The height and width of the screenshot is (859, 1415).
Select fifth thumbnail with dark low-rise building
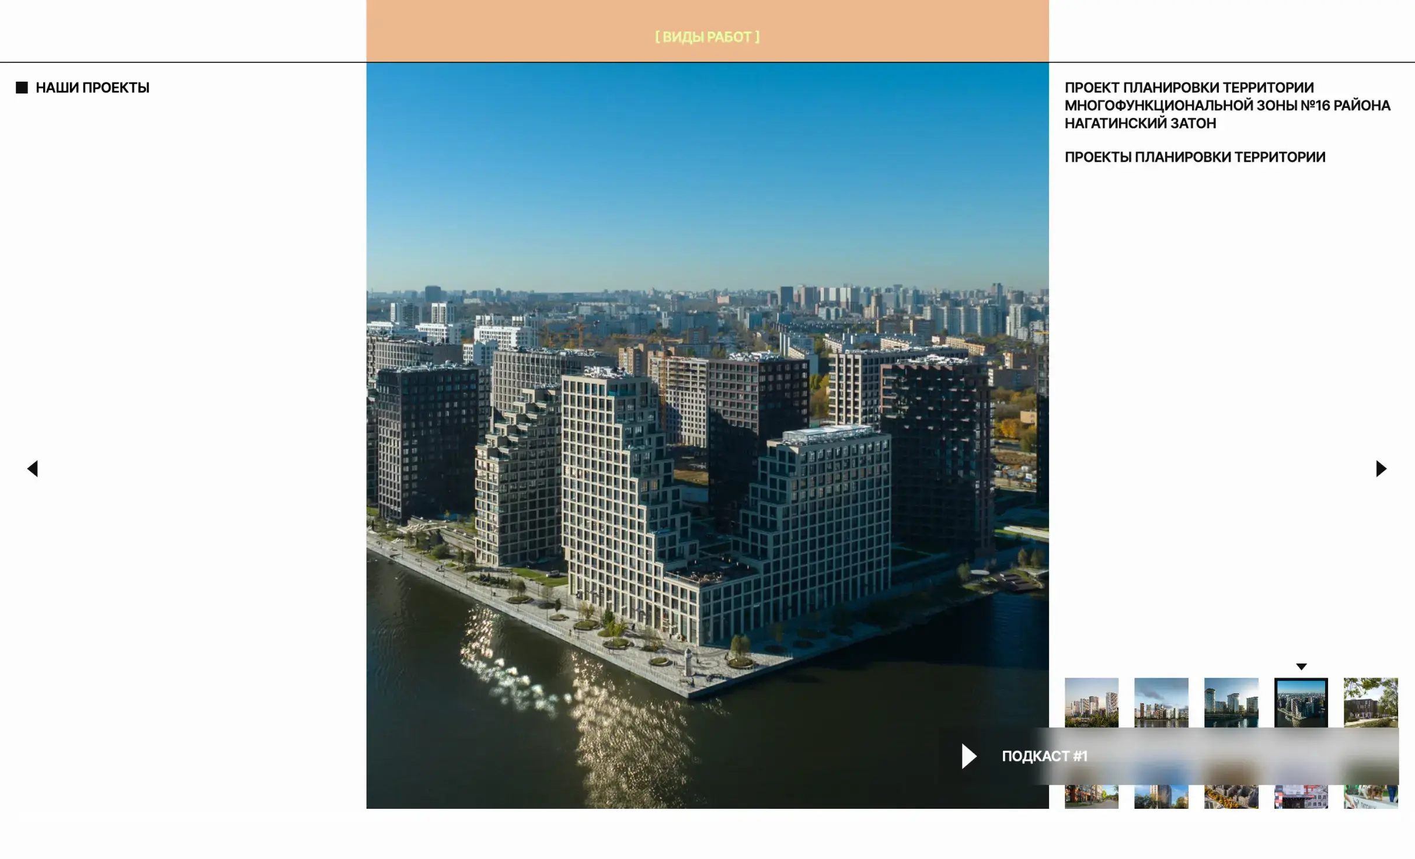click(x=1370, y=702)
